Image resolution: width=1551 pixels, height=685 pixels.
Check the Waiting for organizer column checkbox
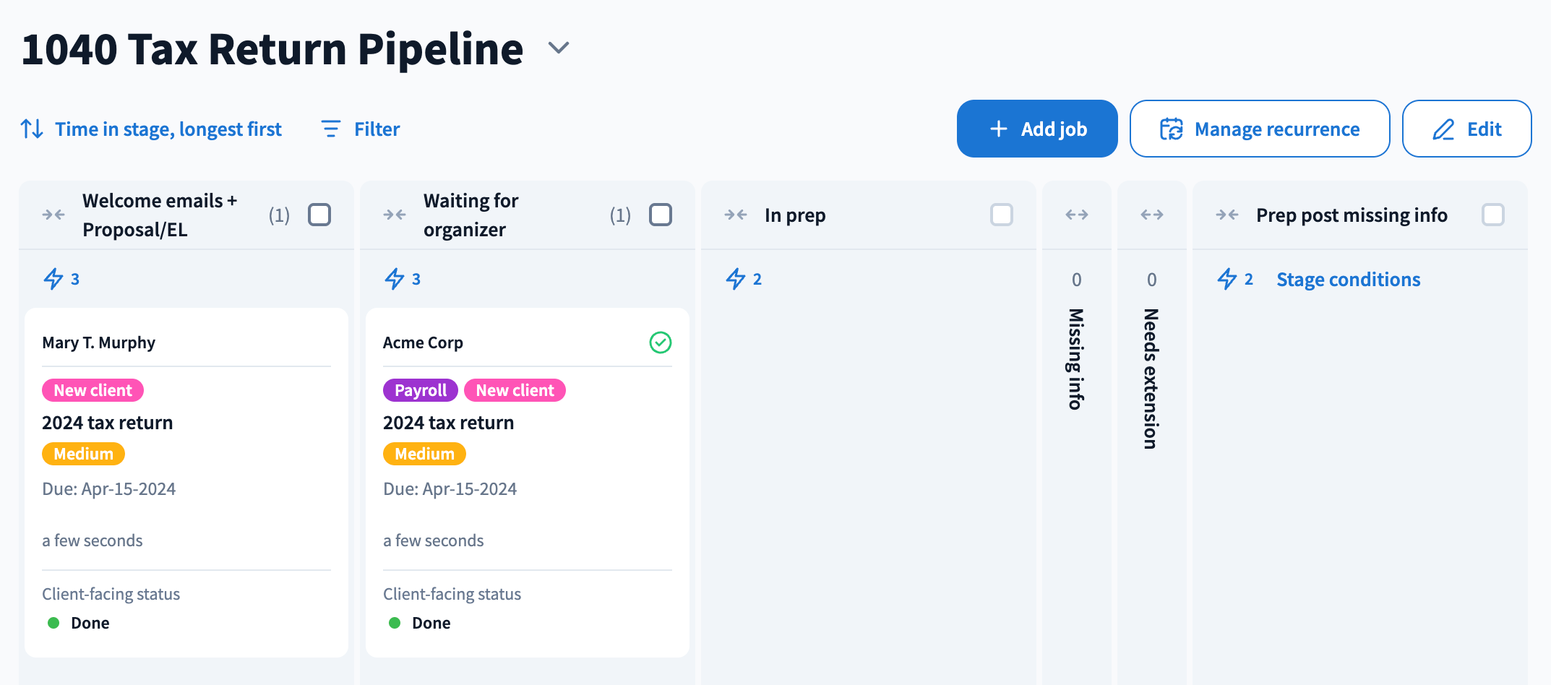coord(660,215)
